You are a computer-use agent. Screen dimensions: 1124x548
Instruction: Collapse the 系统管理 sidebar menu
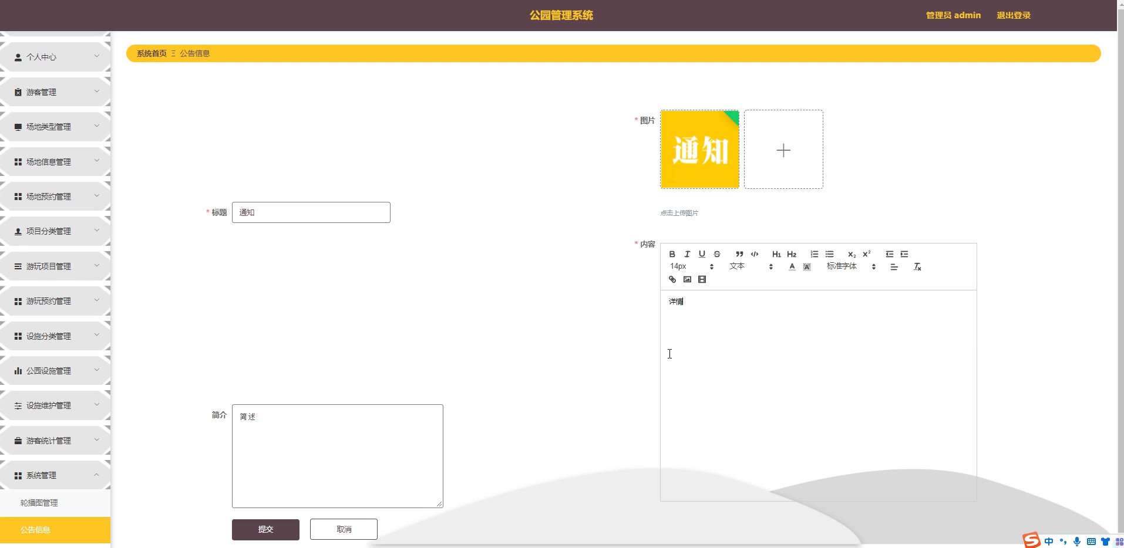(55, 475)
